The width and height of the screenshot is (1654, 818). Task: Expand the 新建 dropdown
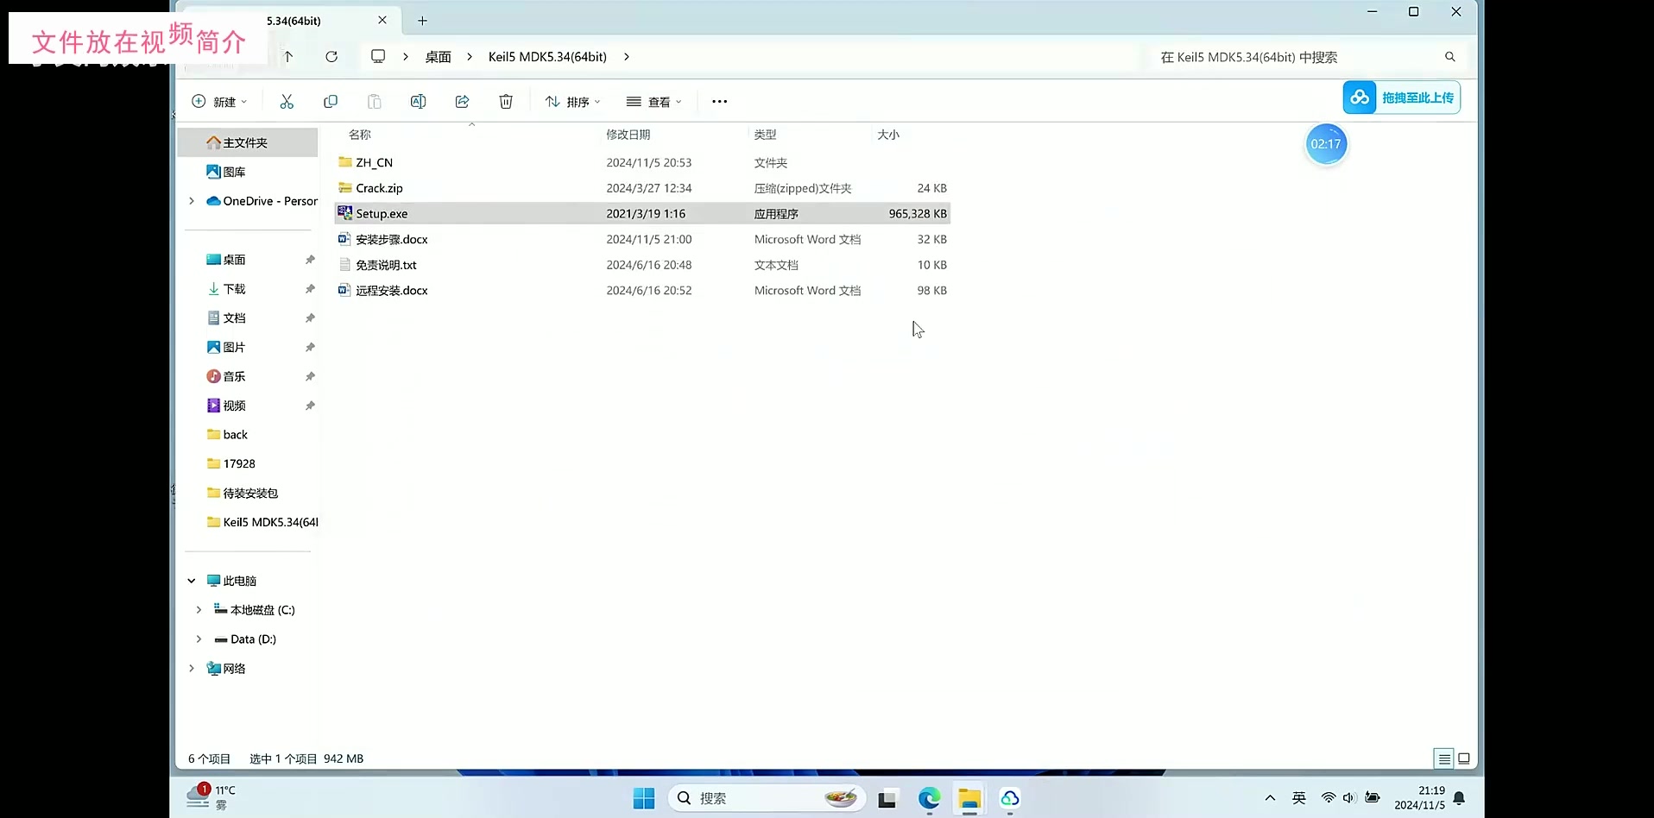(x=243, y=101)
